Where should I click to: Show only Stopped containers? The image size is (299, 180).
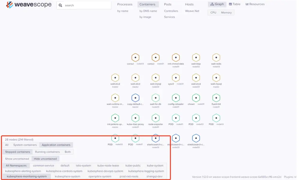click(x=18, y=152)
